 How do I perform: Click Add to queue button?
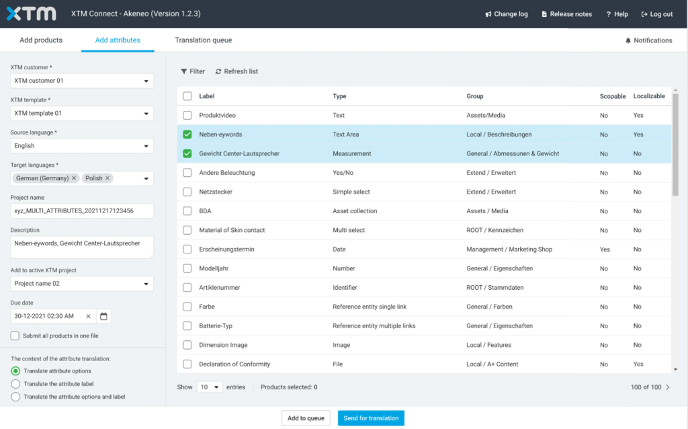pos(306,418)
